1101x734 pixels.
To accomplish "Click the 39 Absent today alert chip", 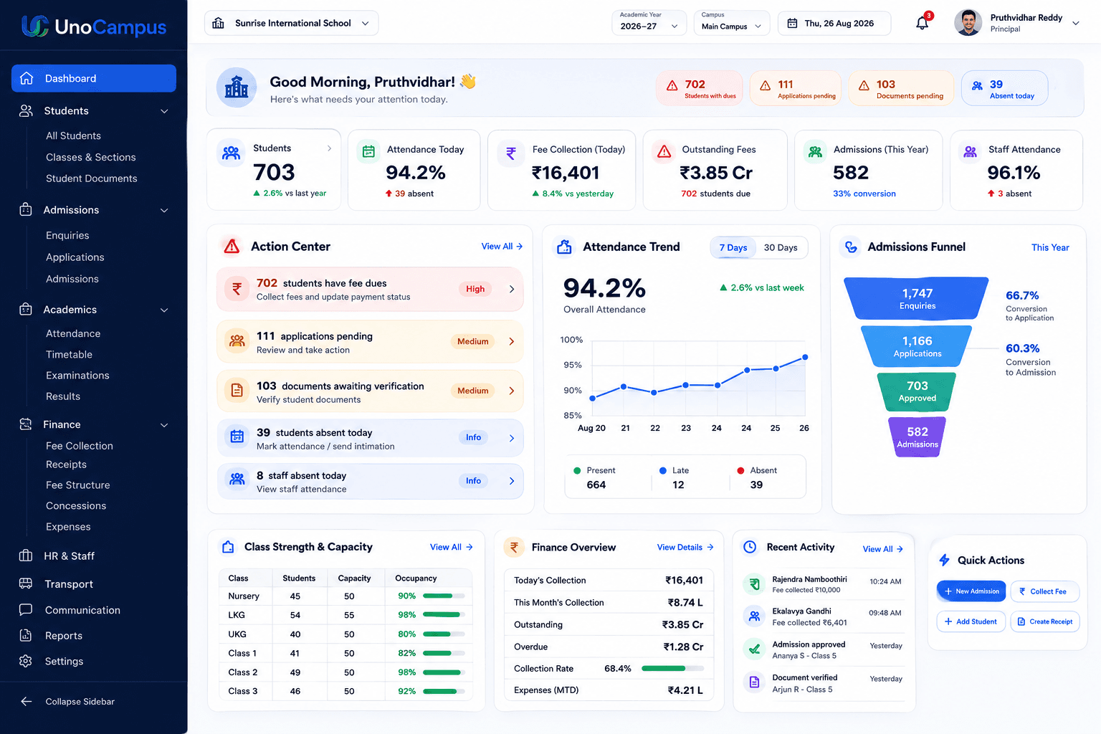I will point(1004,89).
